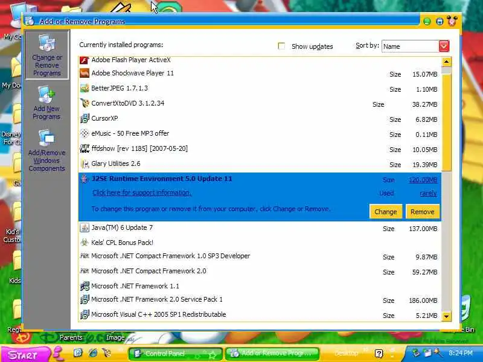The image size is (483, 362).
Task: Select BetterJPEG 1.7.1.3 entry
Action: tap(260, 88)
